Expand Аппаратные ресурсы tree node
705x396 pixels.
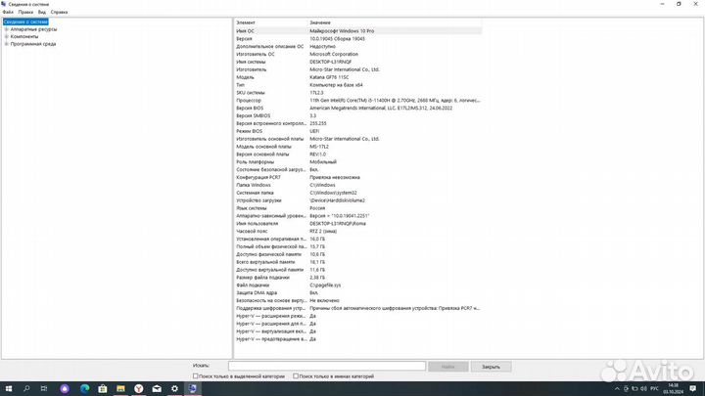[x=6, y=29]
